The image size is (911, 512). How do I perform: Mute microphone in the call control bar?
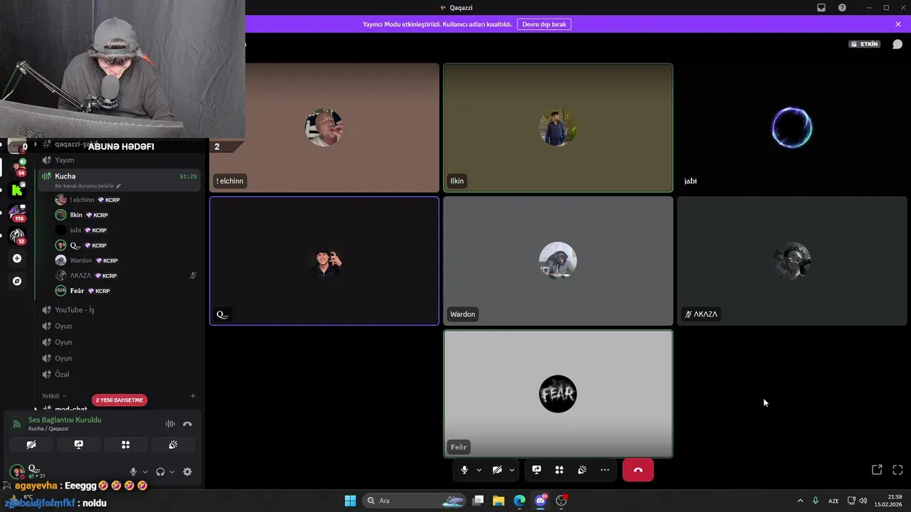[x=465, y=470]
